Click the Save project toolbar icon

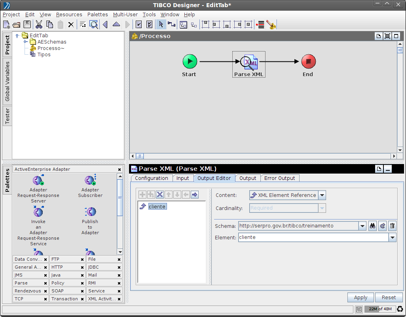[x=27, y=25]
